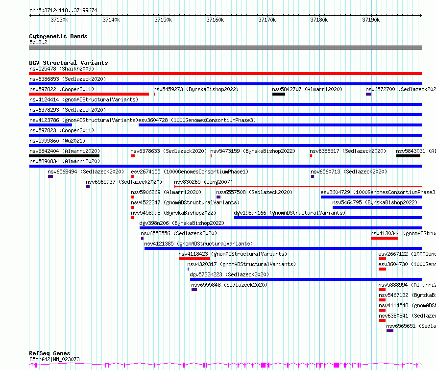The width and height of the screenshot is (436, 370).
Task: Click dgv398n206 (ByrskaBishop2022) label
Action: tap(182, 223)
